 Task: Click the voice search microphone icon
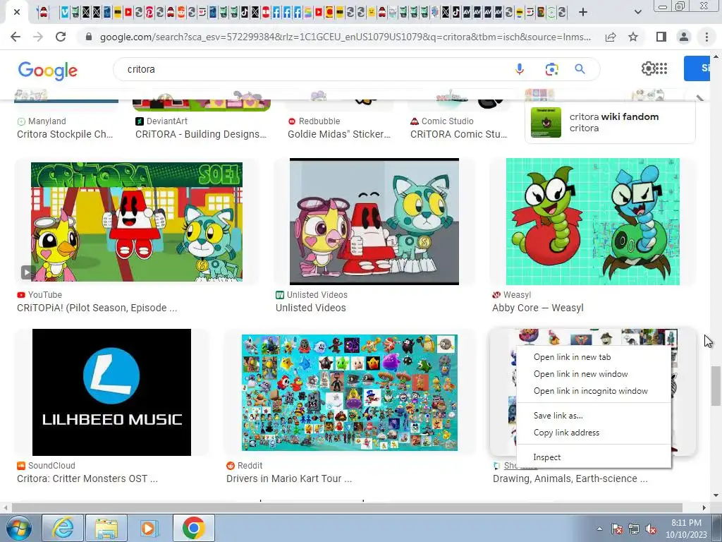(520, 69)
